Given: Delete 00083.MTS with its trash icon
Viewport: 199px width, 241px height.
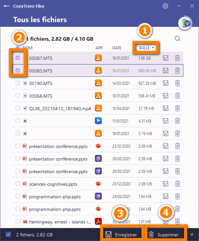Looking at the screenshot, I should pyautogui.click(x=178, y=71).
